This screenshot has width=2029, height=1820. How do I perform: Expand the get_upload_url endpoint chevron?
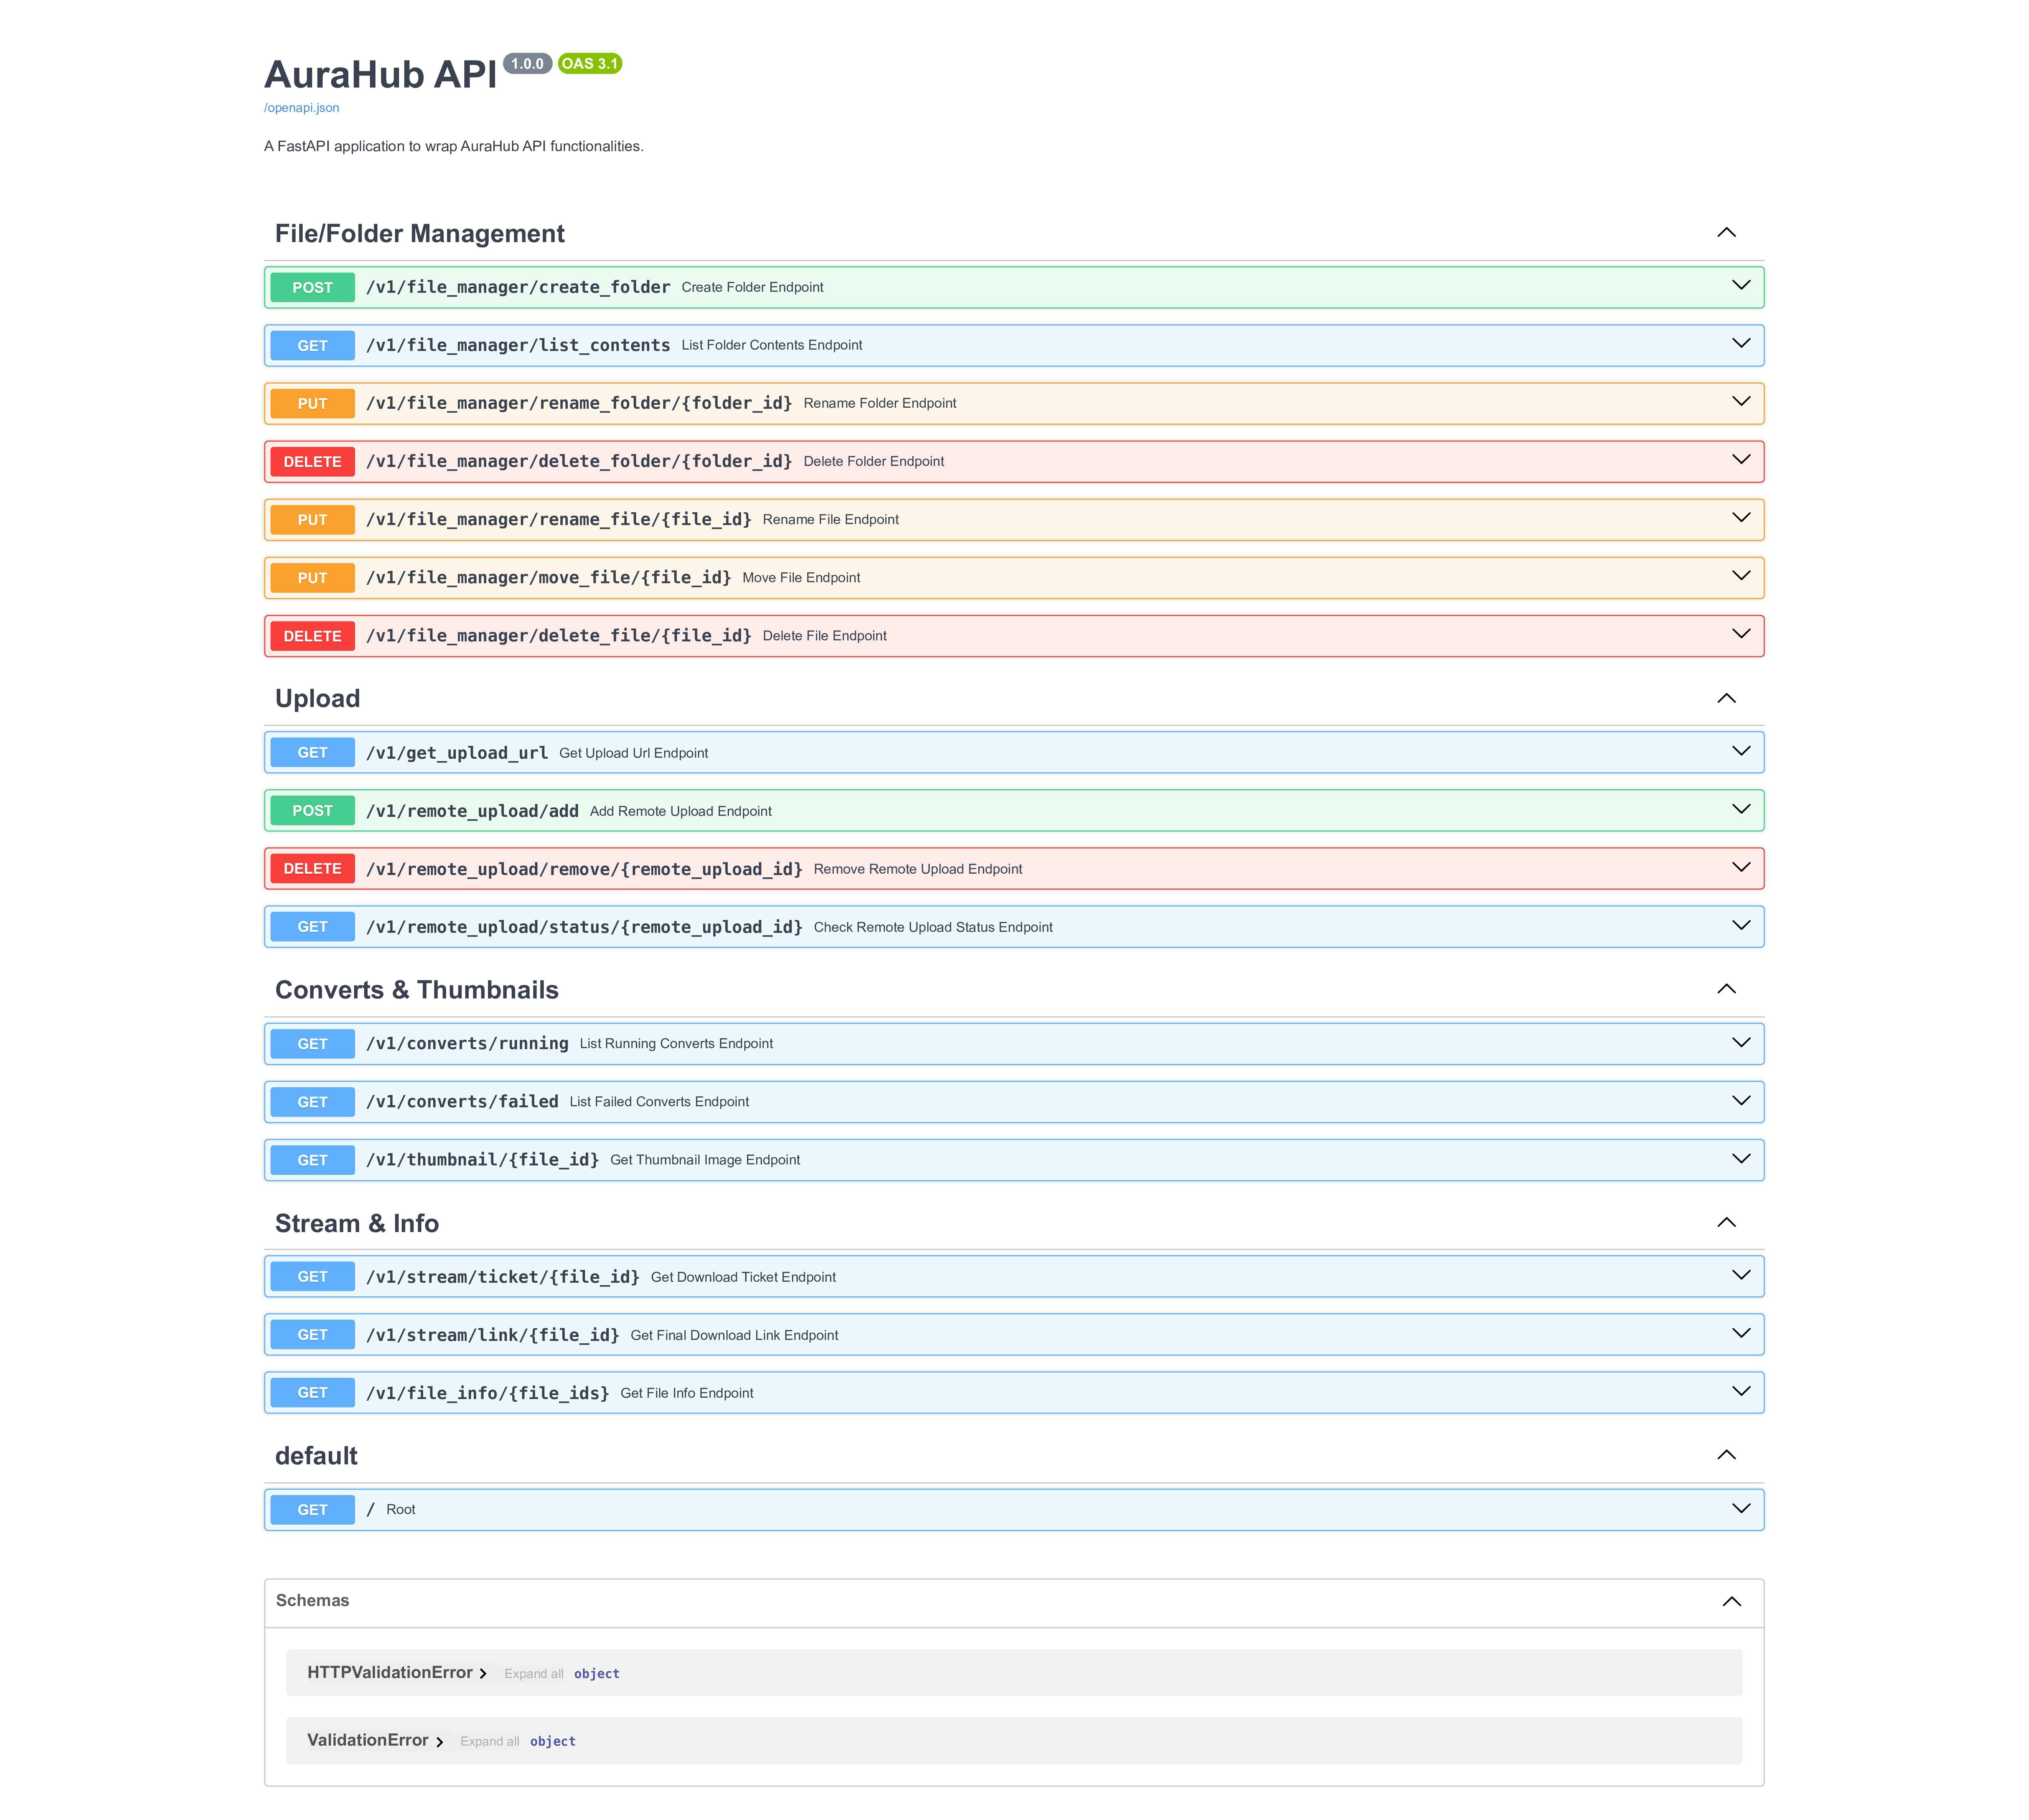pos(1741,751)
